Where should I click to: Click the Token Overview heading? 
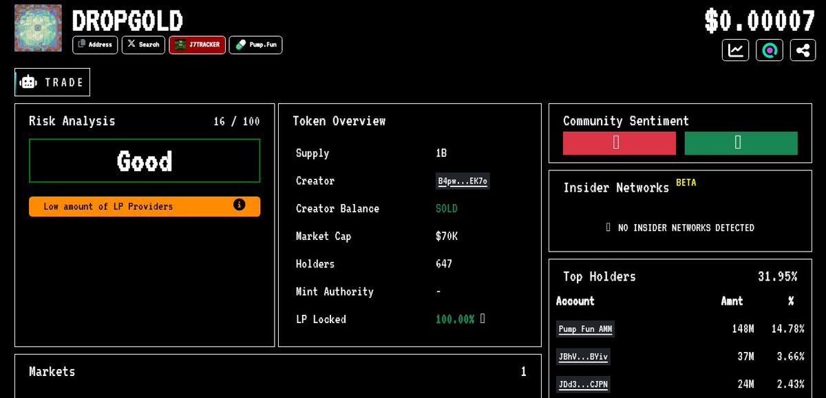tap(339, 121)
